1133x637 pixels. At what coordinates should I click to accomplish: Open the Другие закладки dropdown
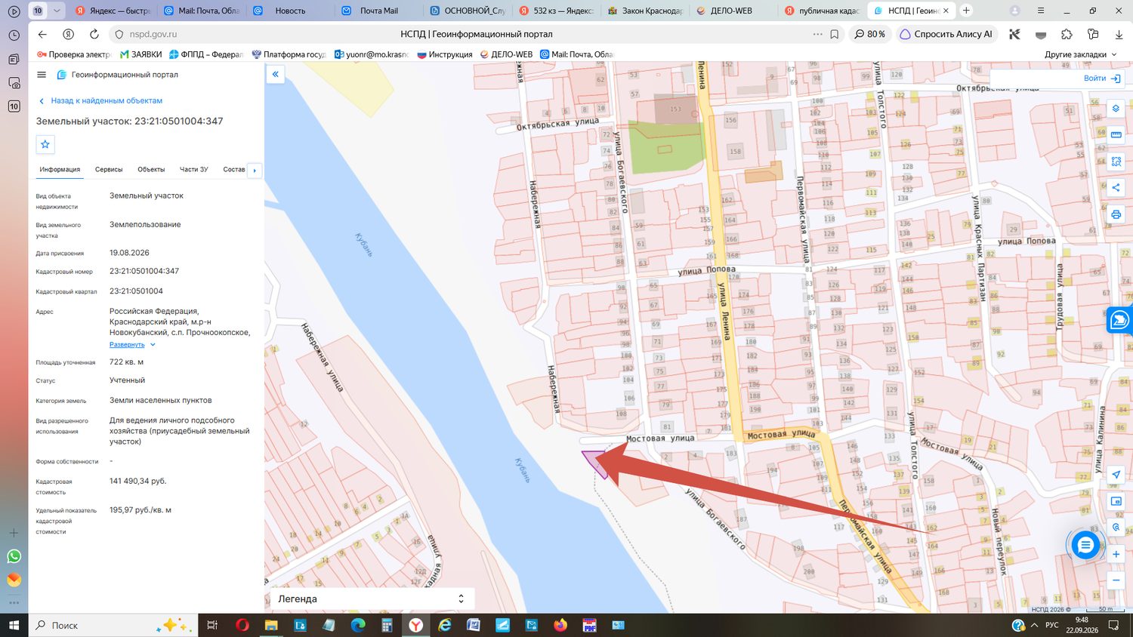point(1080,54)
